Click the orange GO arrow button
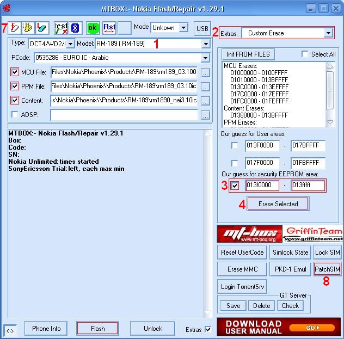 point(312,328)
